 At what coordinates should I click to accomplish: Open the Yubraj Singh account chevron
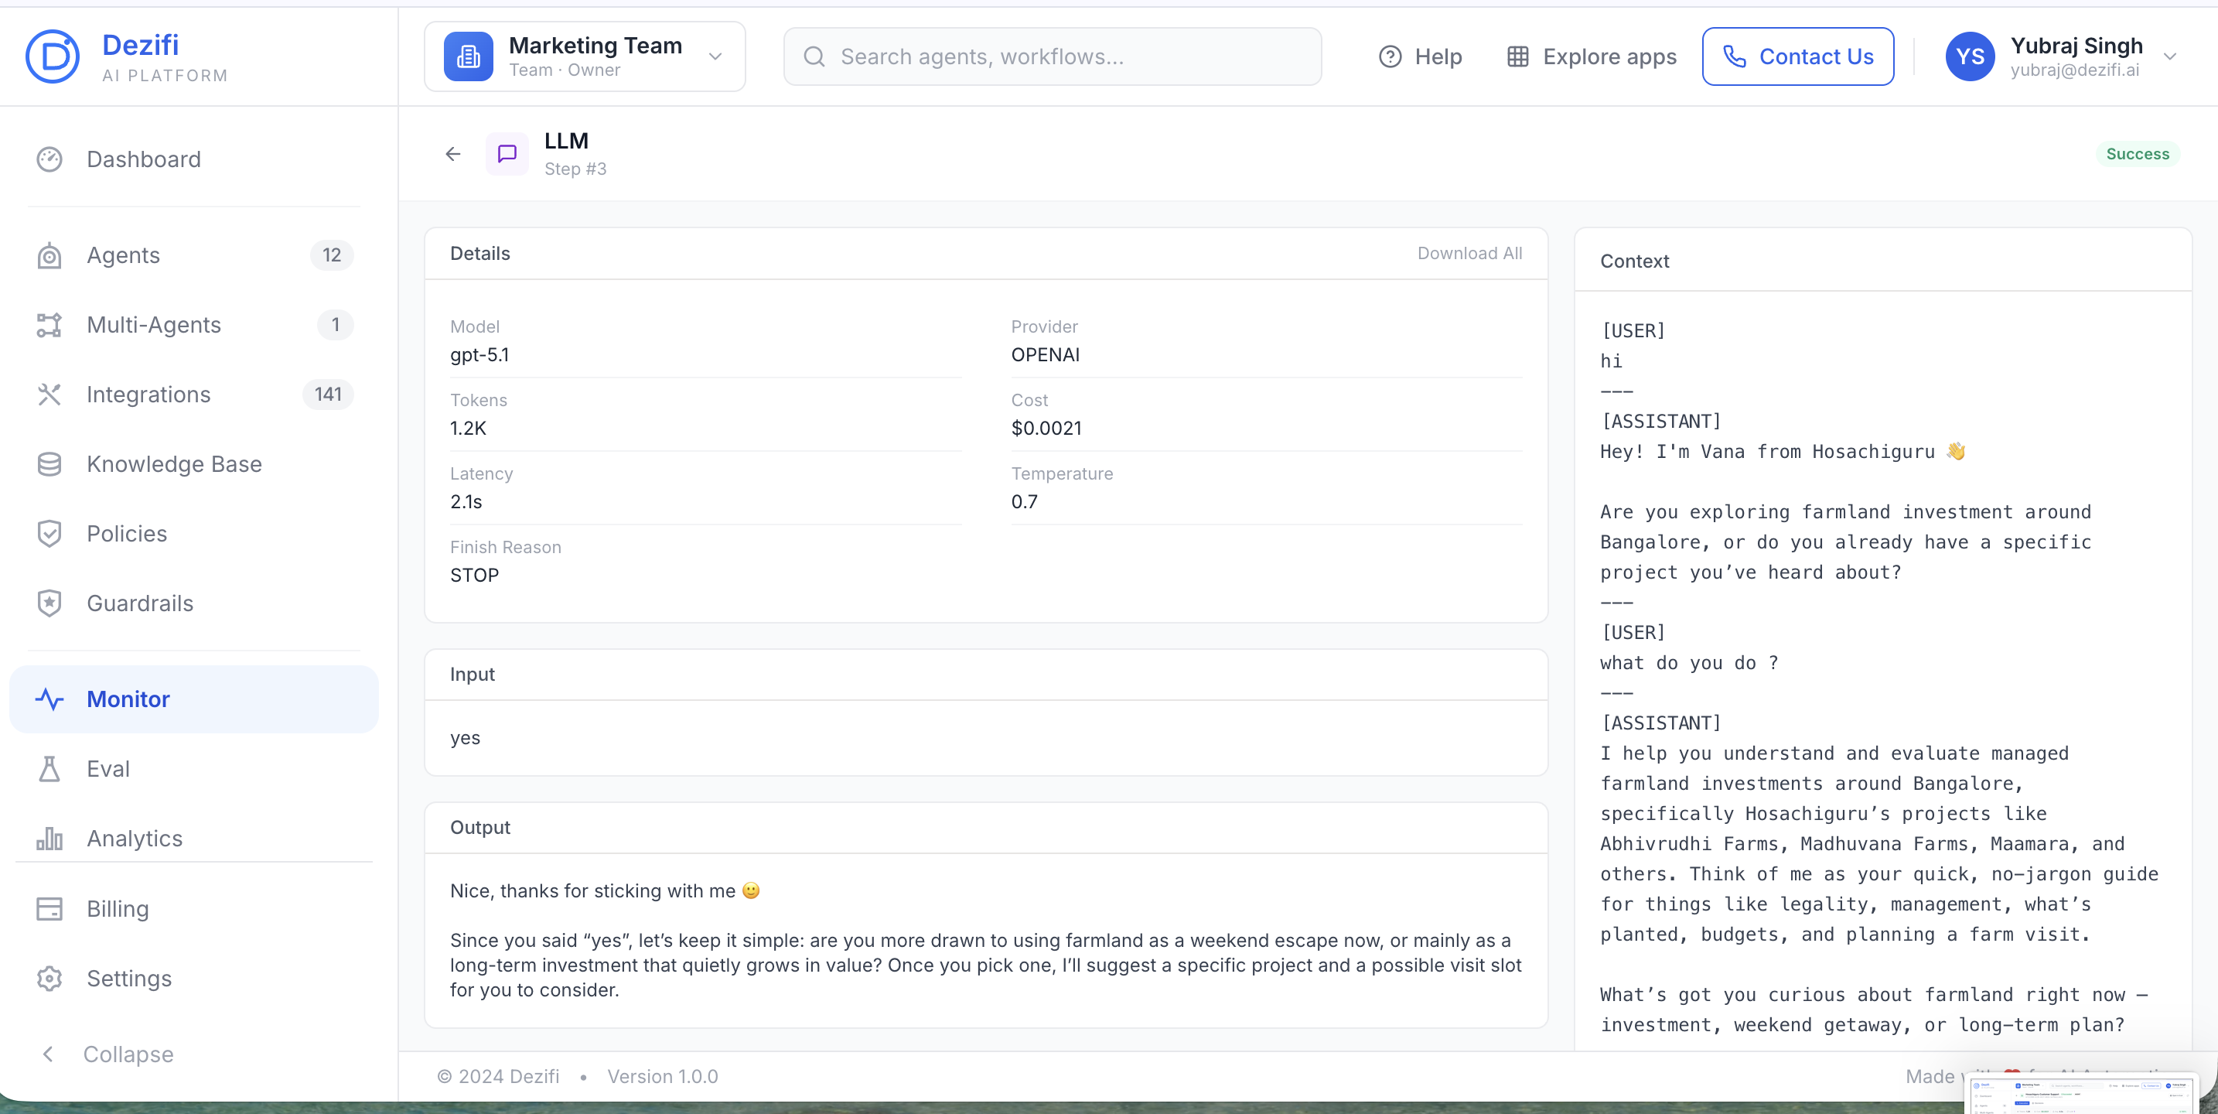(x=2170, y=57)
